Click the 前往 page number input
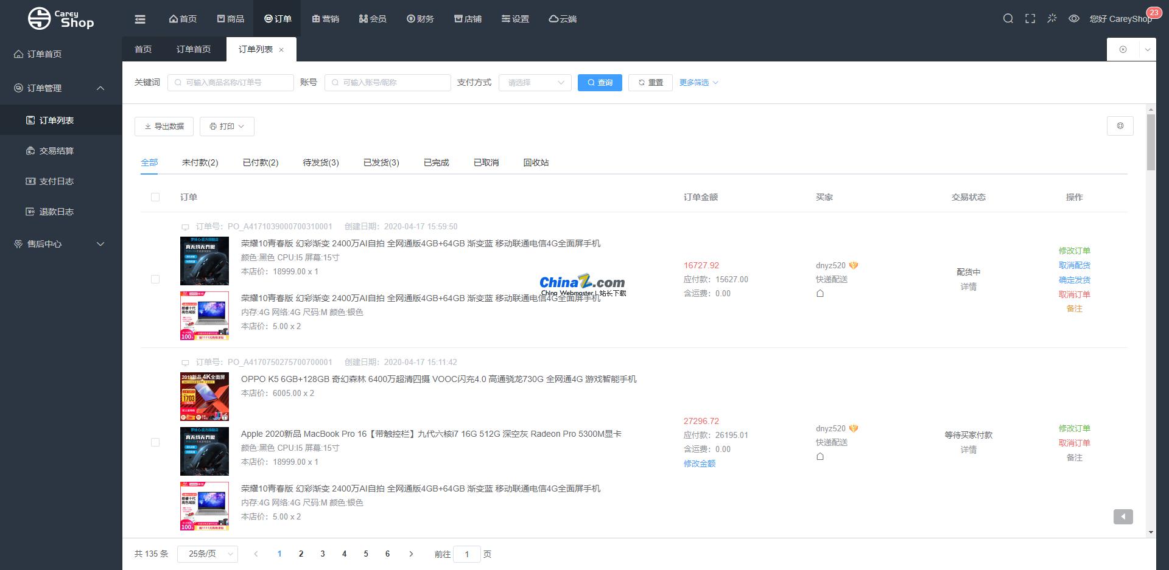The width and height of the screenshot is (1169, 570). coord(467,554)
